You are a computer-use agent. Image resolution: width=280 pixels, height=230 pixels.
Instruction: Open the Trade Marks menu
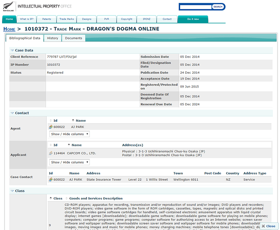click(x=66, y=19)
